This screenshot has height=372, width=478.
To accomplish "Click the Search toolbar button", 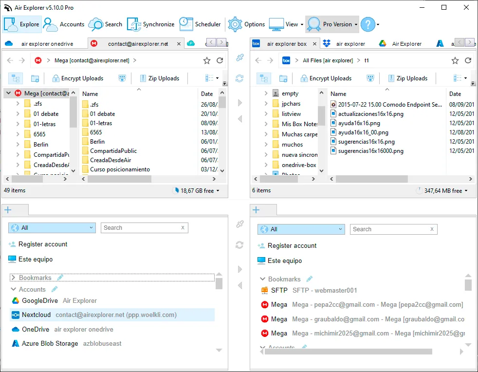I will 105,24.
